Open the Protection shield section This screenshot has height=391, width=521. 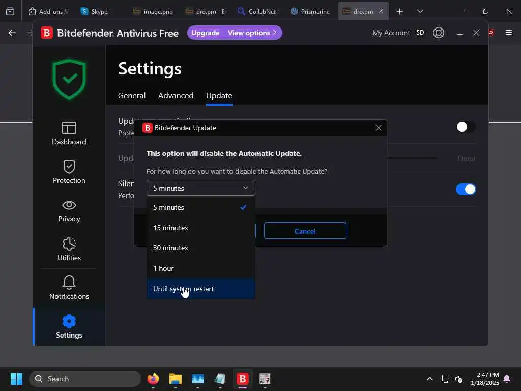(69, 172)
